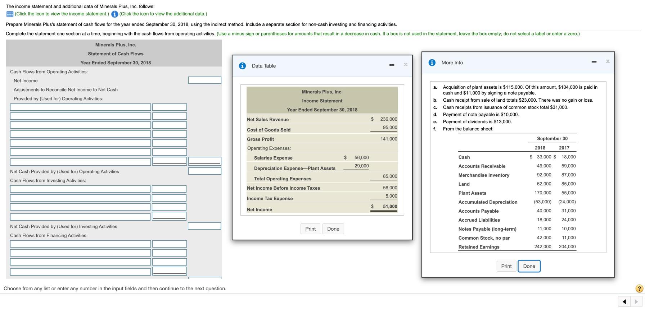
Task: Click the first operating adjustment amount field
Action: [x=170, y=107]
